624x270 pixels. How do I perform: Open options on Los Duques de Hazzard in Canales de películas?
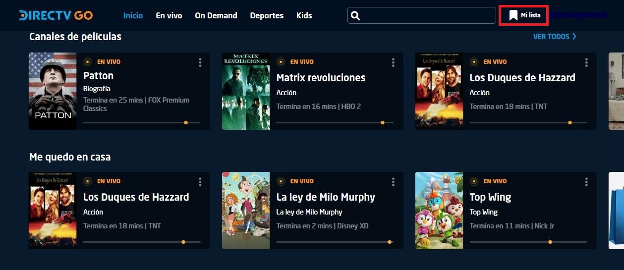point(586,62)
